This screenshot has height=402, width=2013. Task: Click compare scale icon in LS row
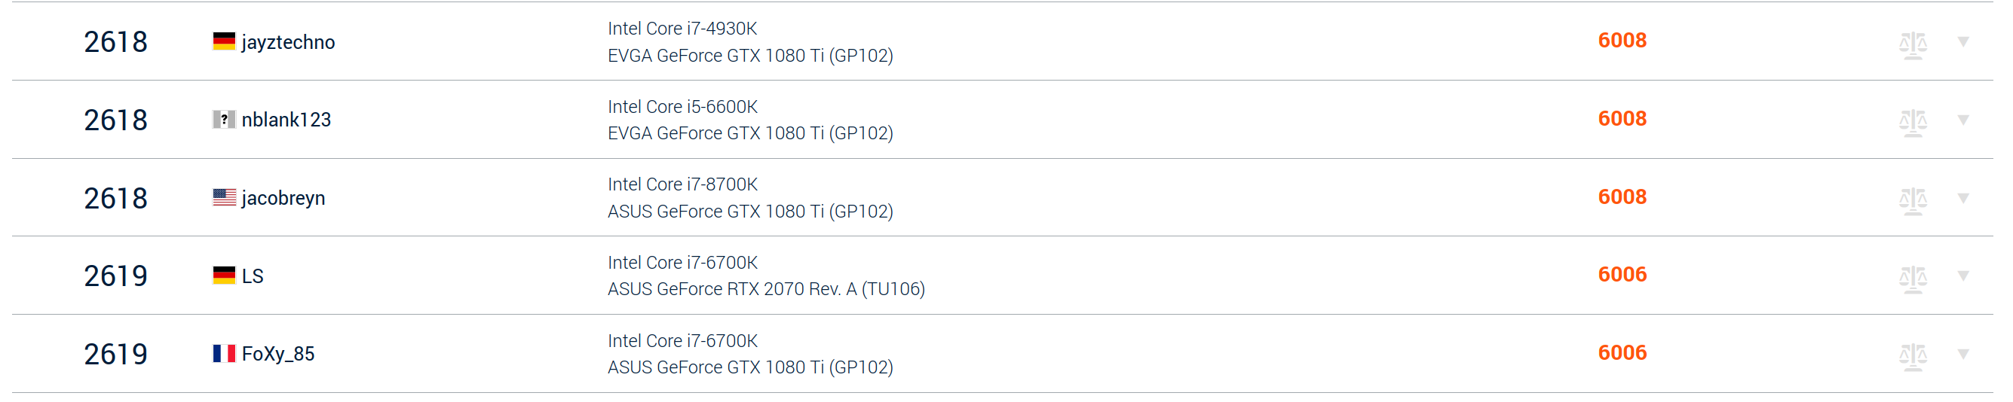coord(1912,279)
